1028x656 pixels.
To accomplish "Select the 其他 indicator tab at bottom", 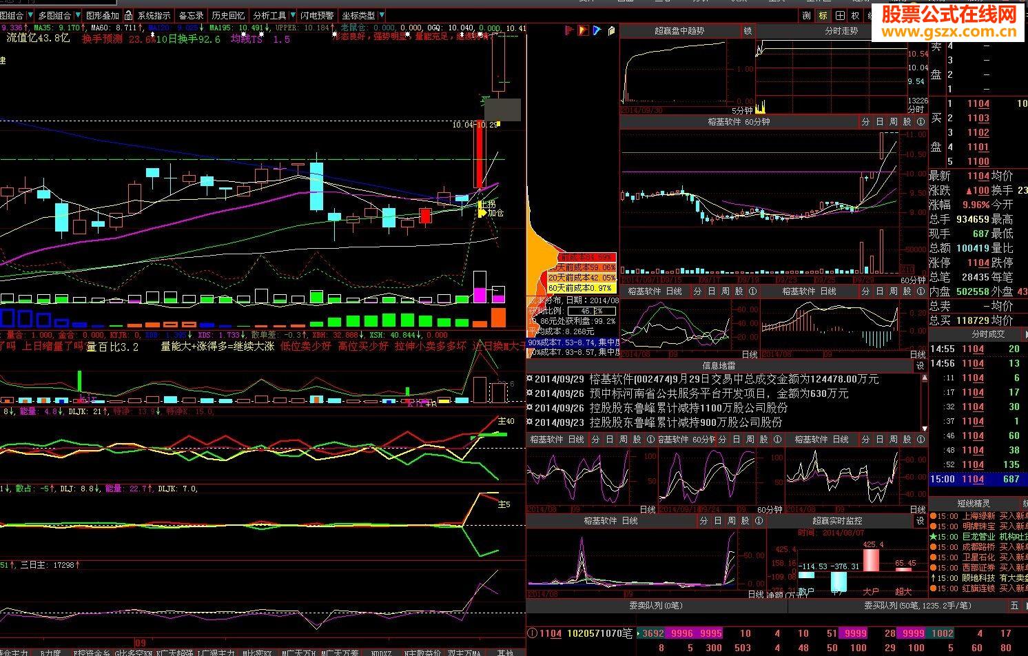I will click(x=505, y=652).
